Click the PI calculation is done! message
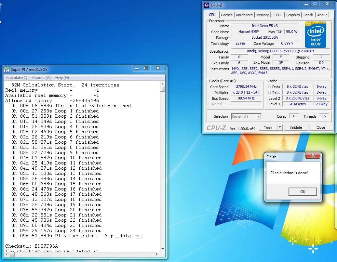The height and width of the screenshot is (262, 337). click(x=289, y=173)
